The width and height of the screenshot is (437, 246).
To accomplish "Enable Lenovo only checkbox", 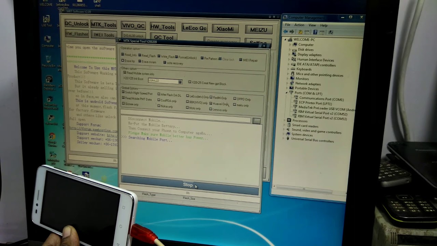I will coord(211,109).
